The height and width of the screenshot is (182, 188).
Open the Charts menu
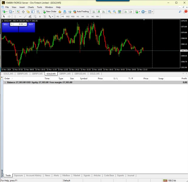pyautogui.click(x=31, y=7)
